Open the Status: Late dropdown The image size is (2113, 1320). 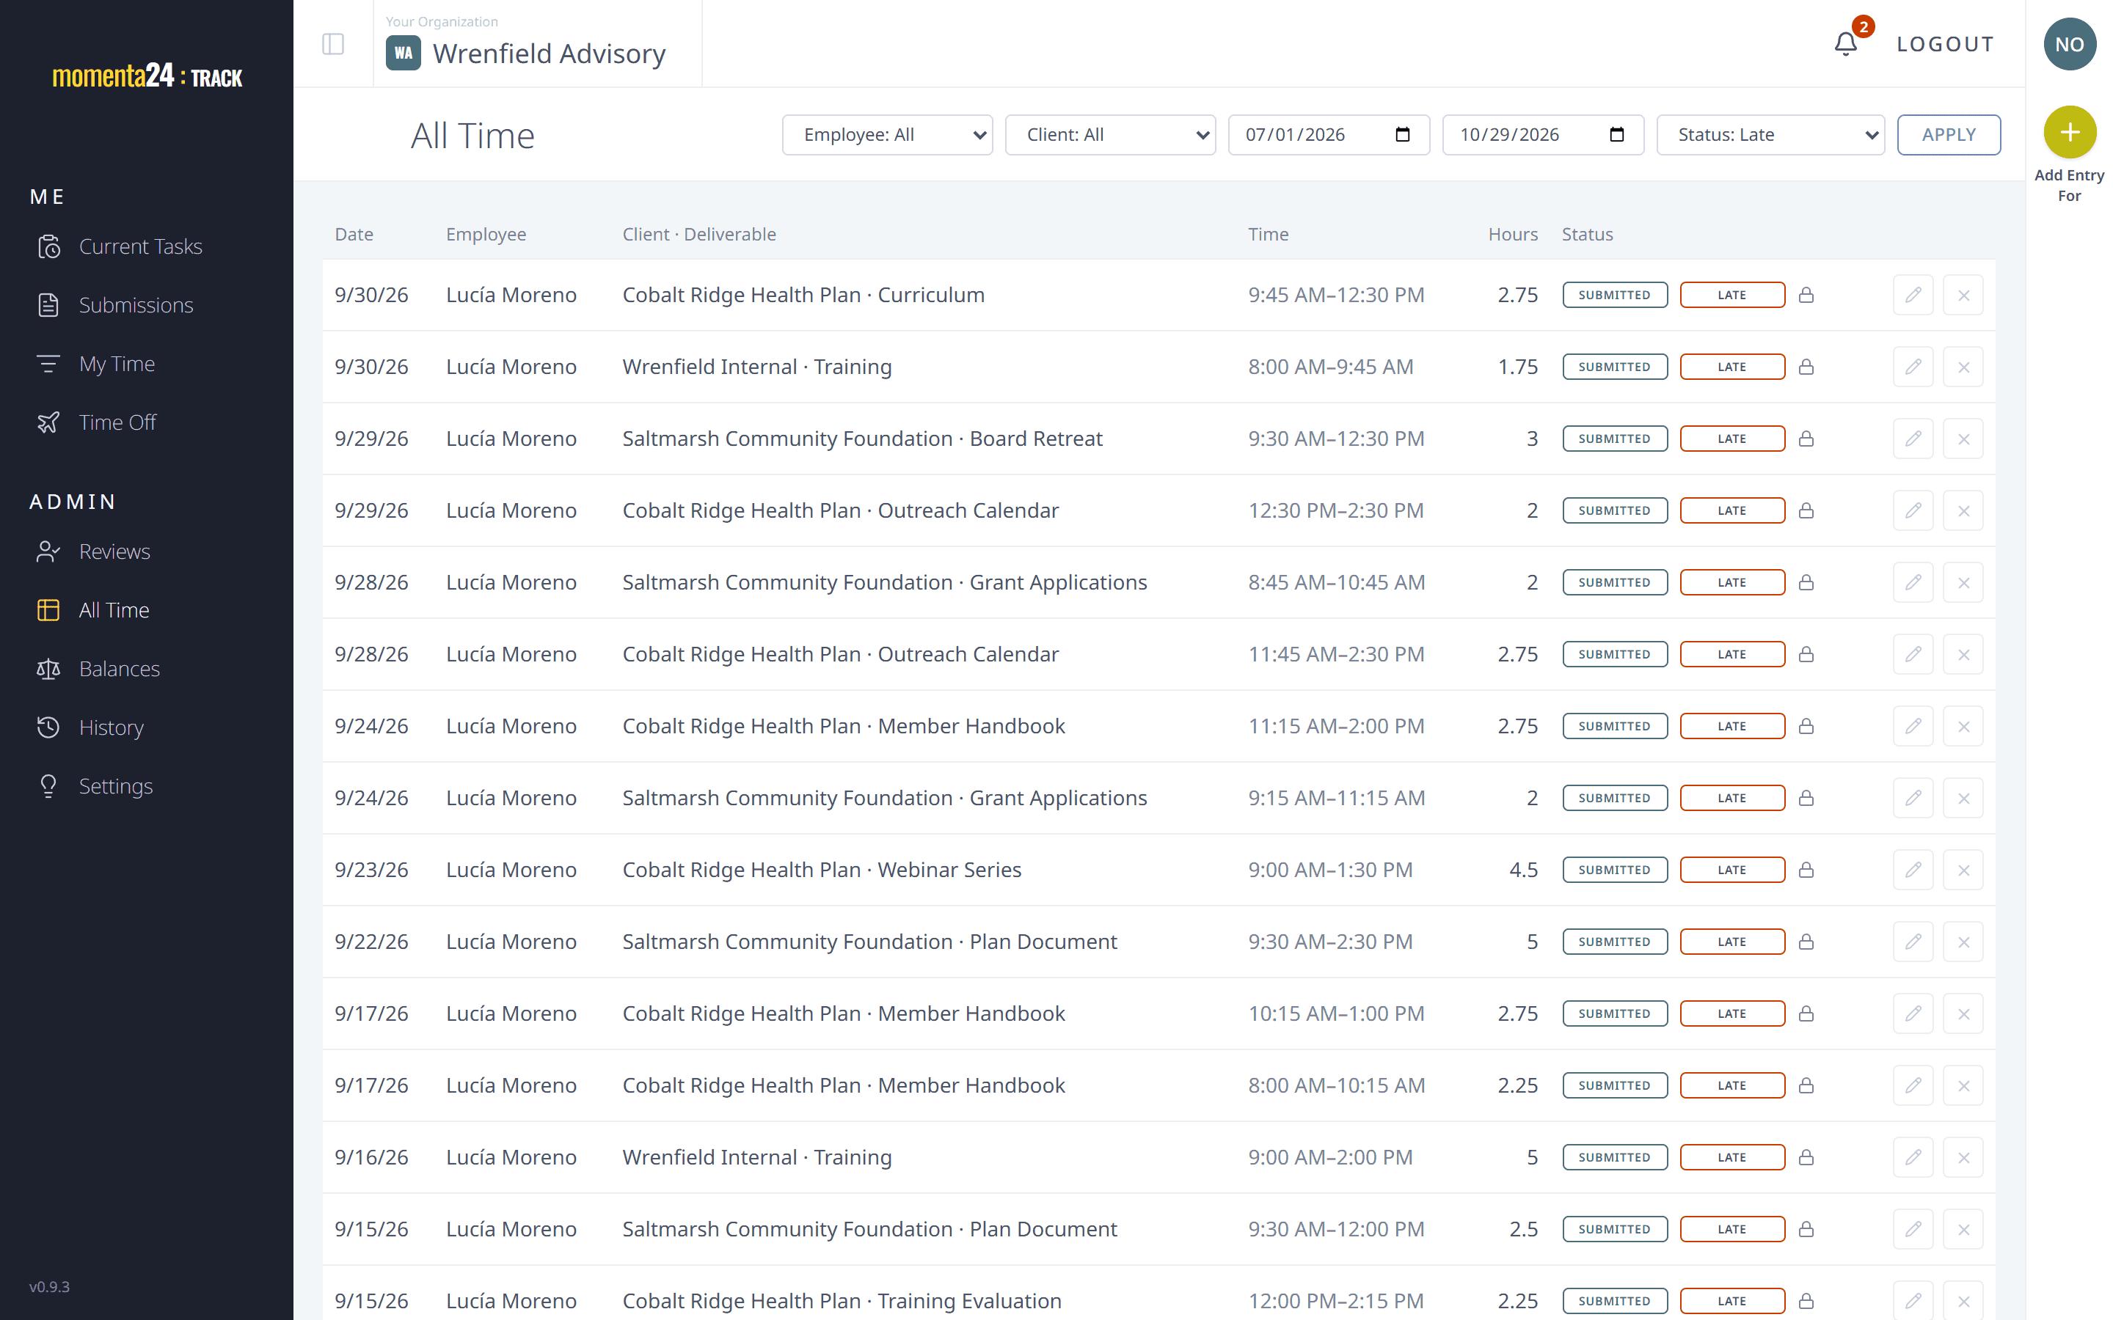pyautogui.click(x=1770, y=134)
